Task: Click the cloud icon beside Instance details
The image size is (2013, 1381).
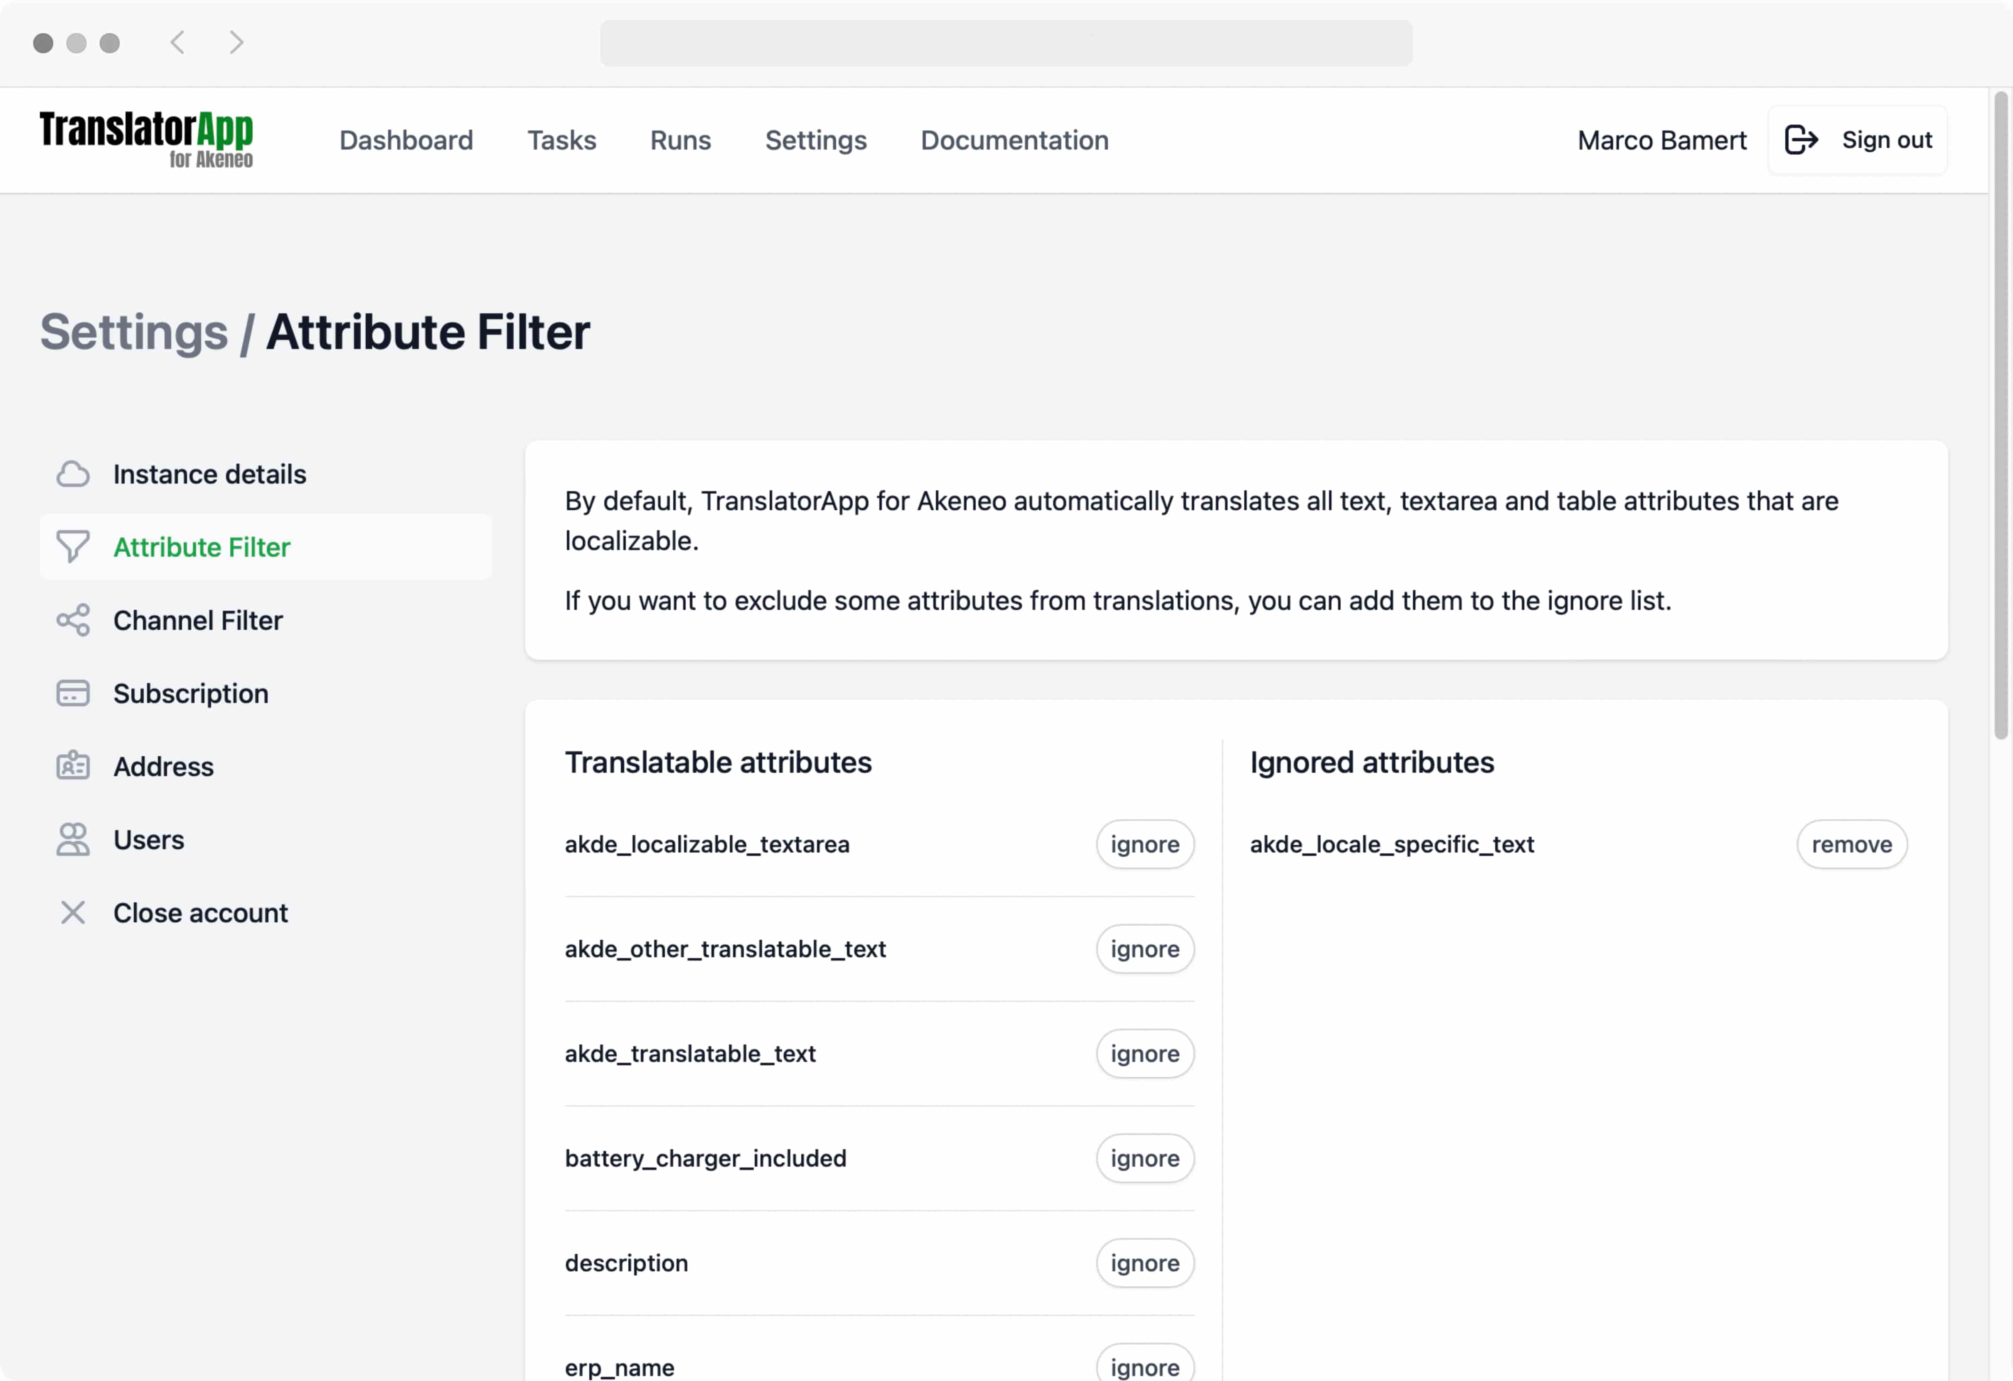Action: (x=73, y=474)
